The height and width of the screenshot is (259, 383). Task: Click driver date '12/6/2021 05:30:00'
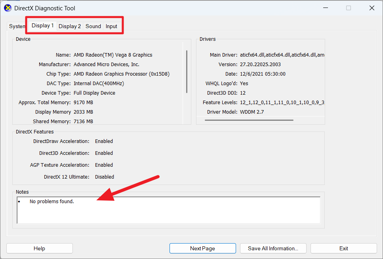pos(263,74)
